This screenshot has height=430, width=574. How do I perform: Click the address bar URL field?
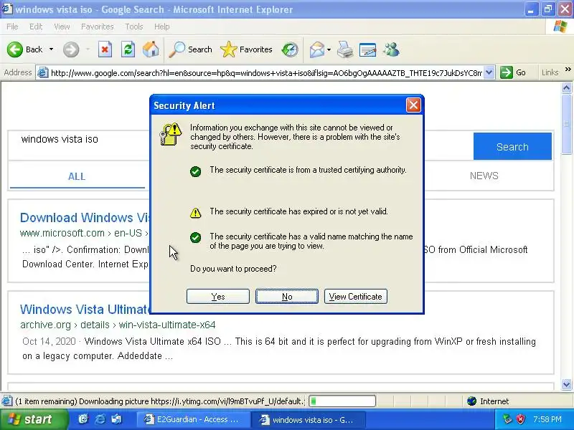266,73
